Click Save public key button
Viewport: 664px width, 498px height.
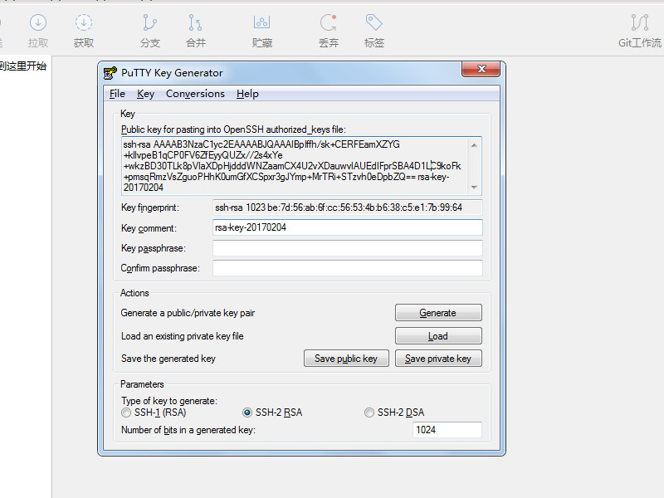click(346, 359)
